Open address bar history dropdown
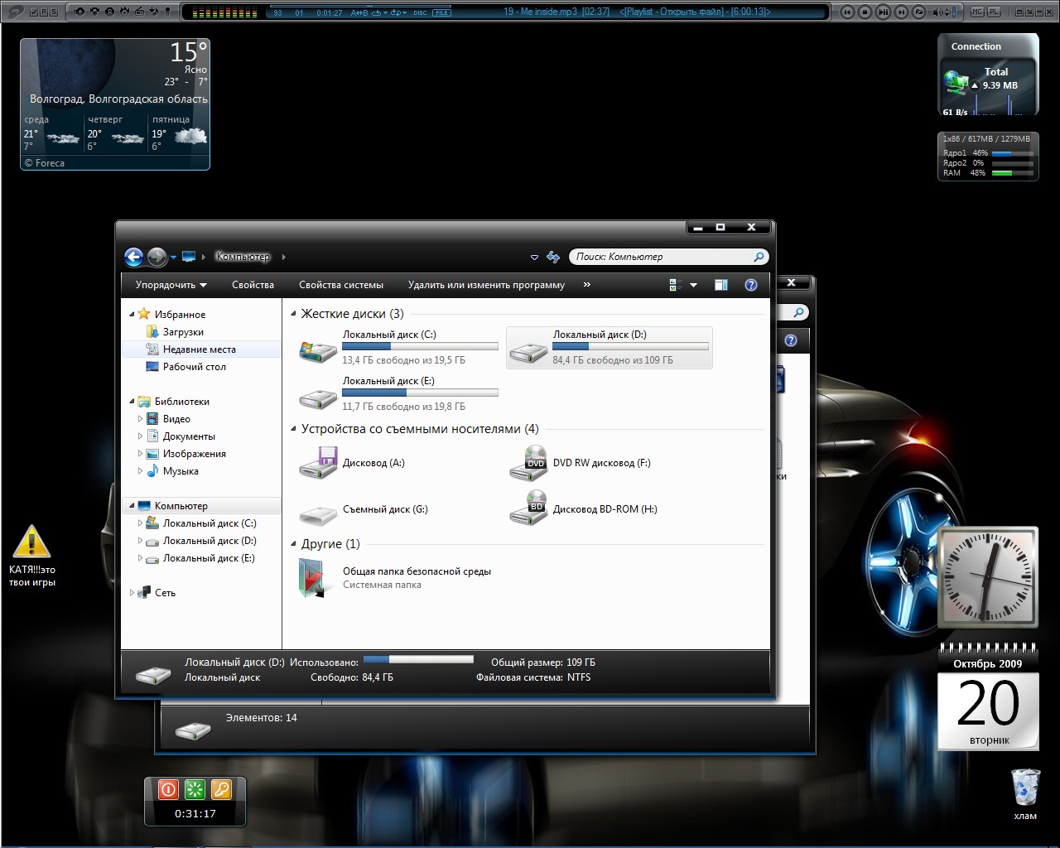This screenshot has width=1060, height=848. click(x=534, y=258)
